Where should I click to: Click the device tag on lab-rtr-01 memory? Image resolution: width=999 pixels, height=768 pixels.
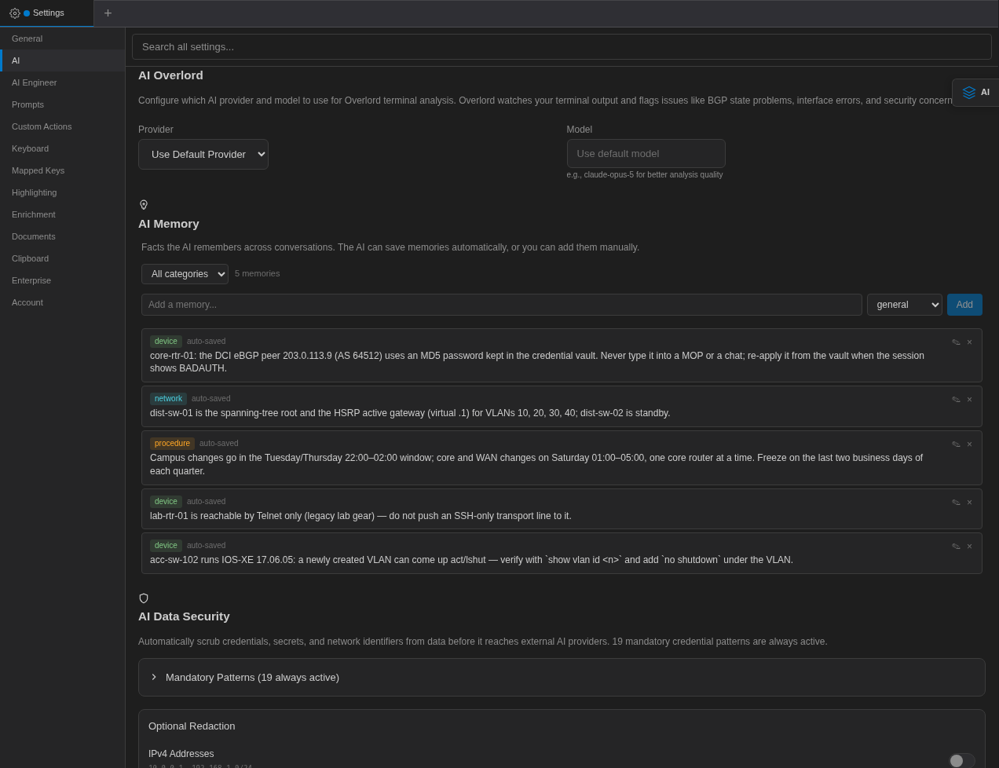[166, 502]
